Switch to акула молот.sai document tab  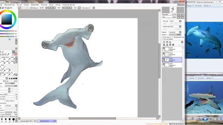[47, 121]
